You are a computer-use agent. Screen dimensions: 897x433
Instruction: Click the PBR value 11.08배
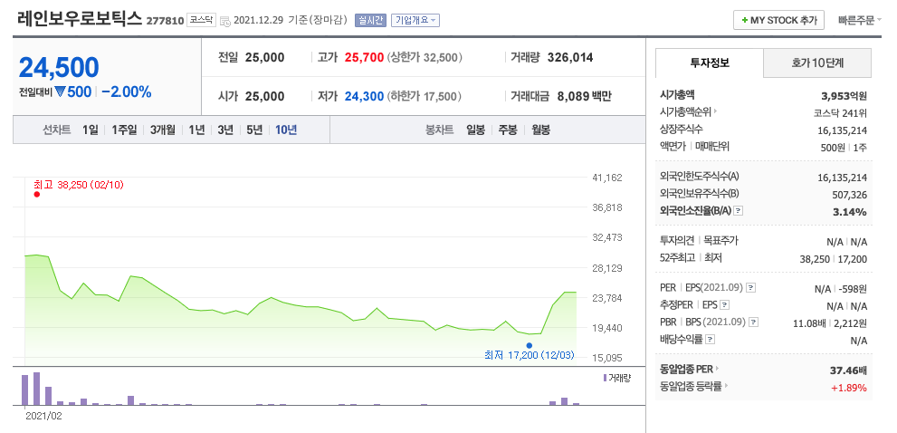click(809, 323)
